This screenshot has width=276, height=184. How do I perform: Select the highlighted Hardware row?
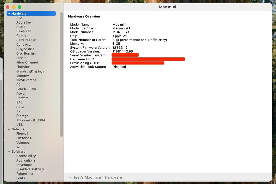click(x=19, y=13)
